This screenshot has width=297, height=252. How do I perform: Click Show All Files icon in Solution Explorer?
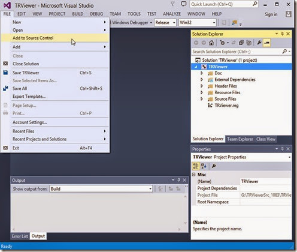pyautogui.click(x=249, y=43)
